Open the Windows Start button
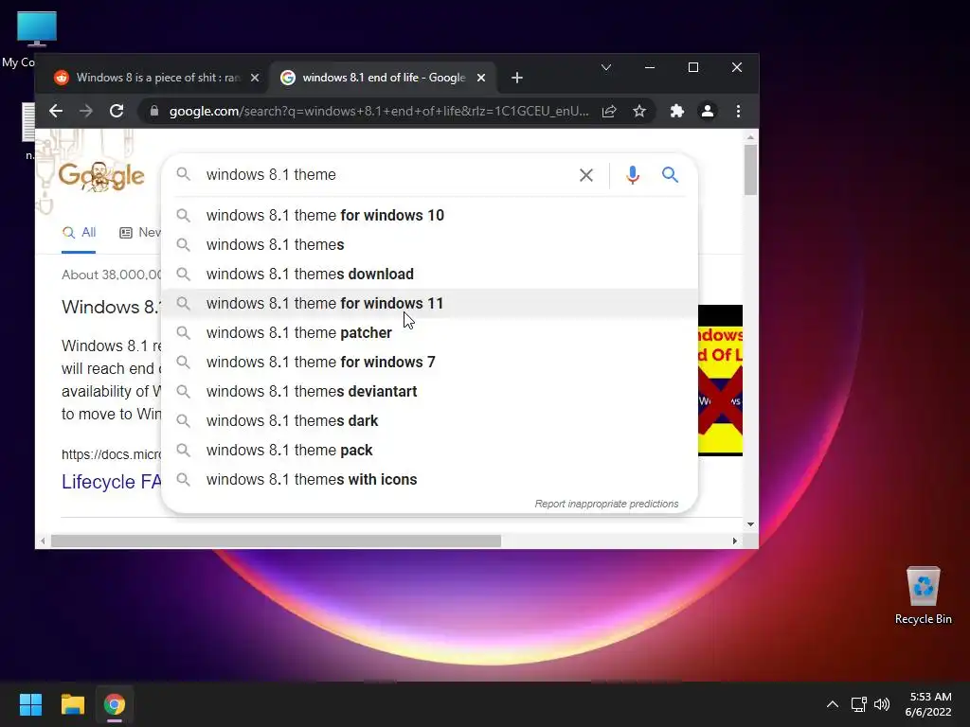This screenshot has width=970, height=727. (x=30, y=704)
